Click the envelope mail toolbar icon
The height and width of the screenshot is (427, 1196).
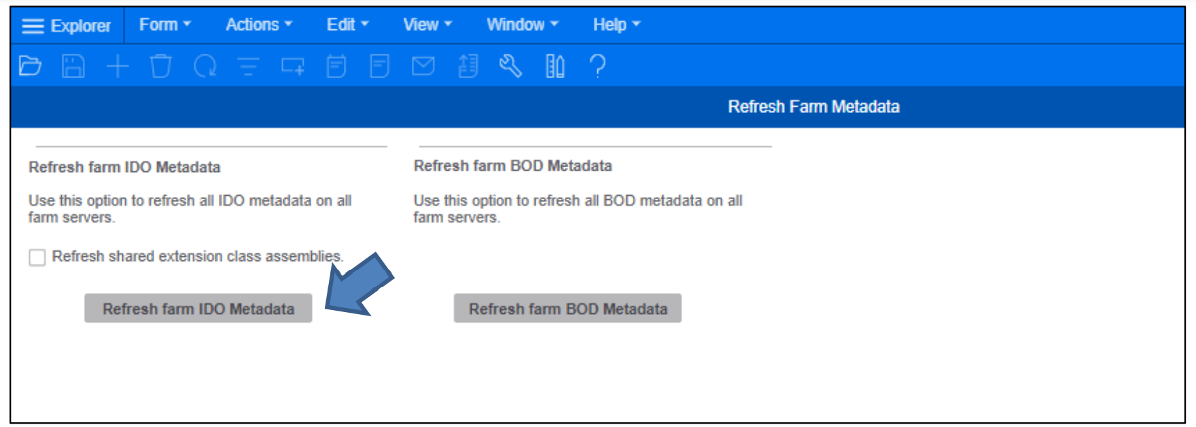point(423,66)
